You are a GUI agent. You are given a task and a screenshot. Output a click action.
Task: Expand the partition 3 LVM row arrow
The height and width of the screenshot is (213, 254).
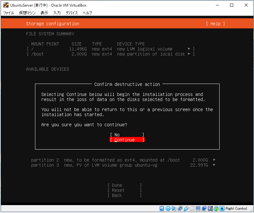pyautogui.click(x=215, y=165)
